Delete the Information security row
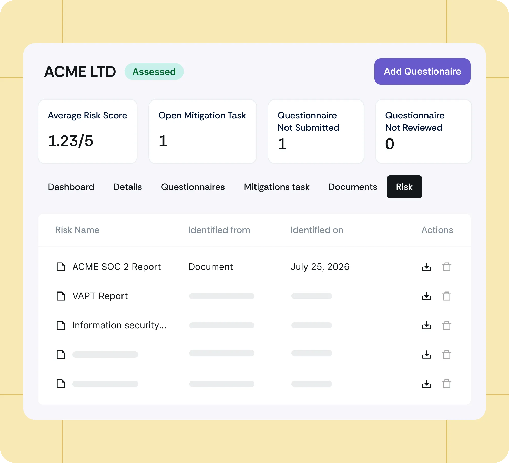The width and height of the screenshot is (509, 463). point(446,325)
